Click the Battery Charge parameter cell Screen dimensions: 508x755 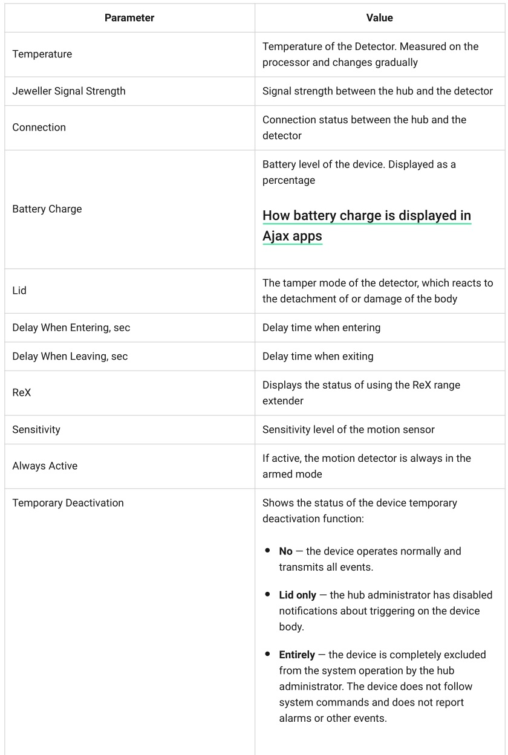(129, 209)
